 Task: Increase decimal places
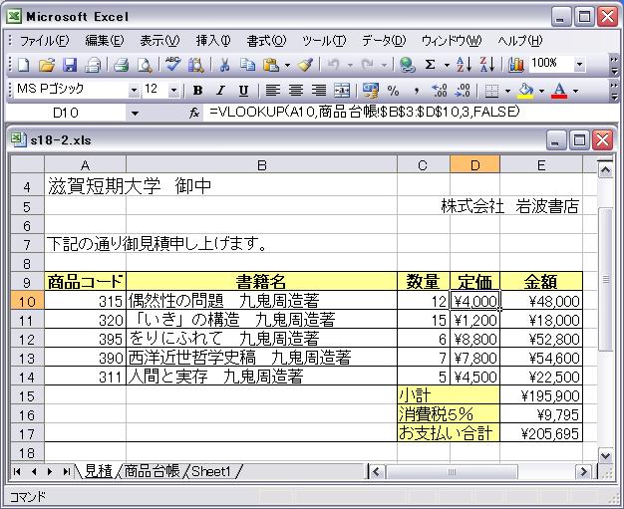point(440,91)
